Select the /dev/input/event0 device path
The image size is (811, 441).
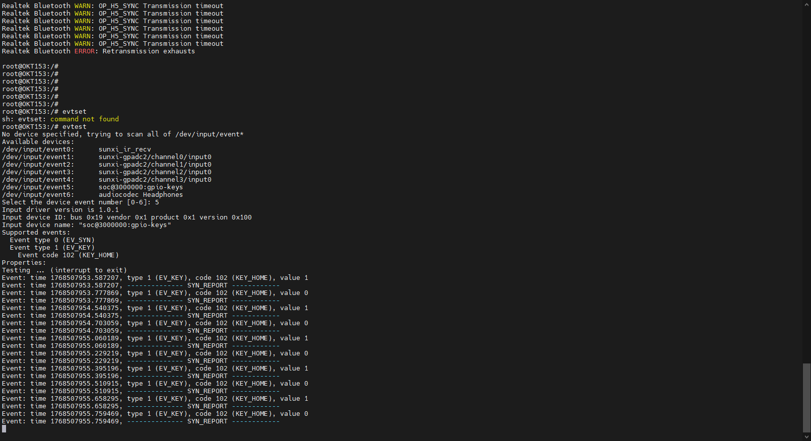coord(38,150)
